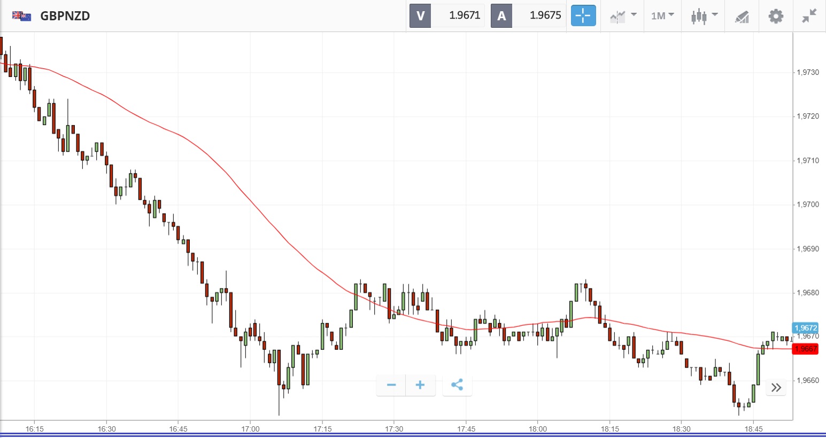Click the 17:45 time axis label
The height and width of the screenshot is (438, 826).
466,429
